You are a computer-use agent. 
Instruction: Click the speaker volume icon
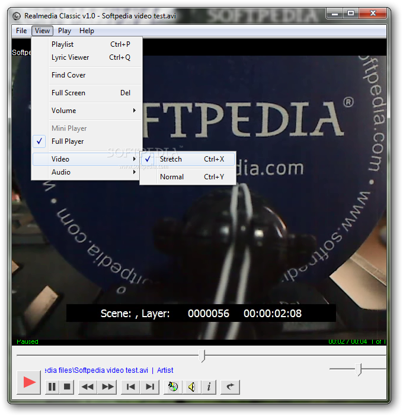tap(192, 387)
